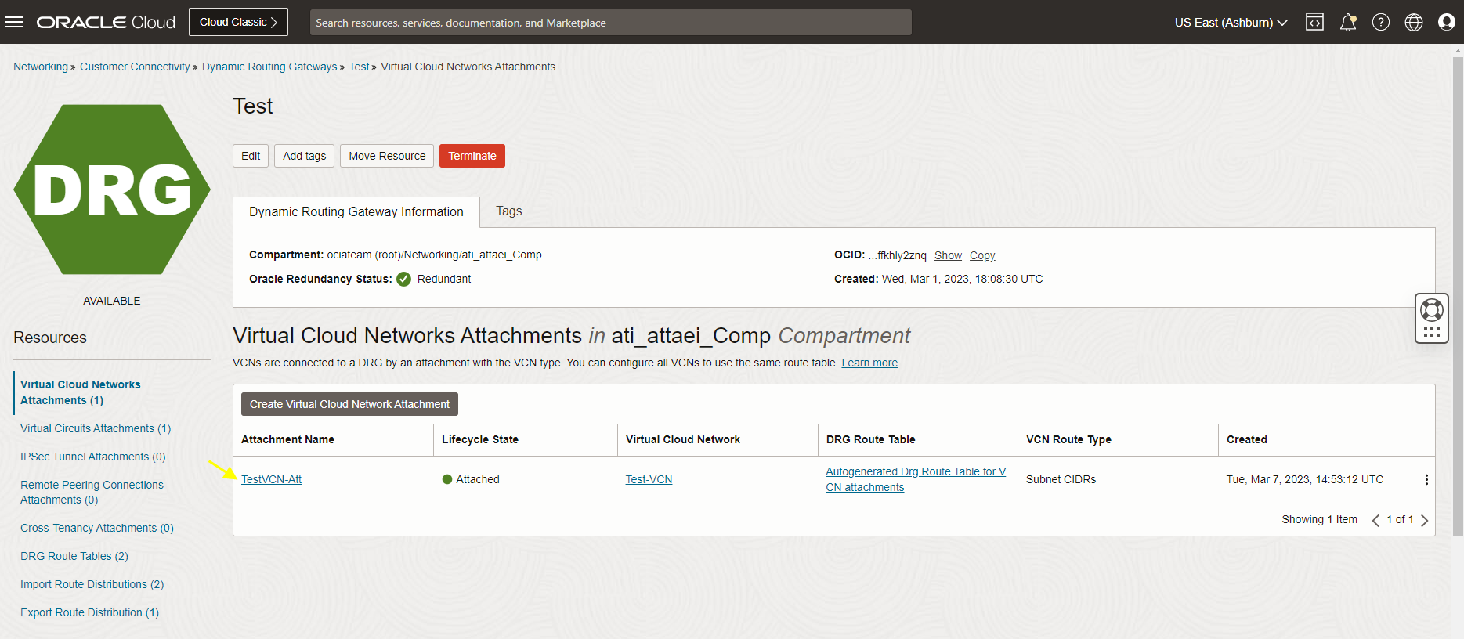Click the red Terminate button

(x=472, y=156)
